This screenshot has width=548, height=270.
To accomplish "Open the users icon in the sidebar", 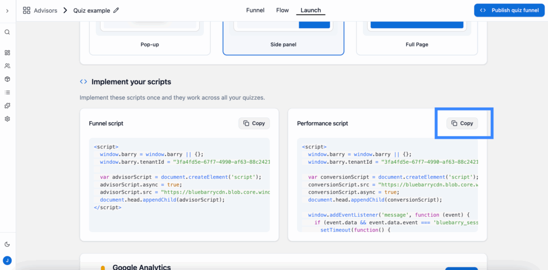I will (7, 66).
